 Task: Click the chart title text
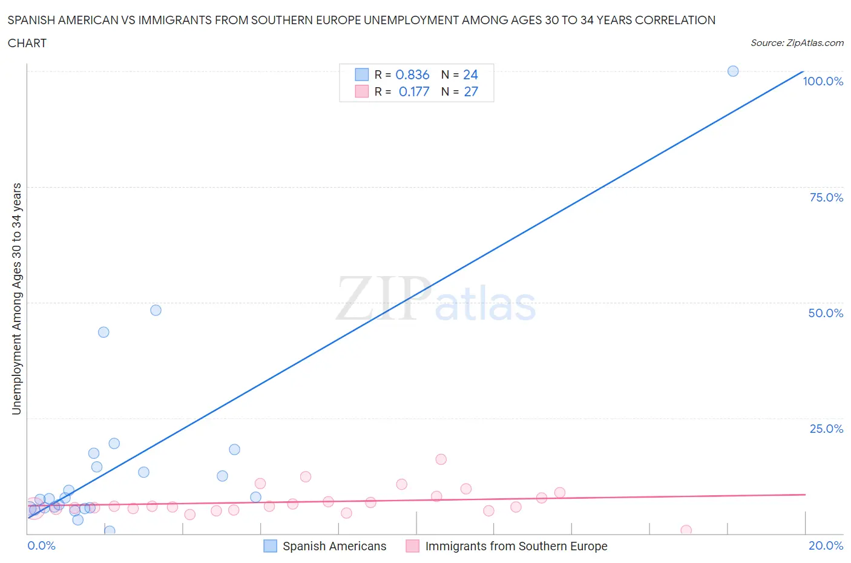tap(361, 31)
